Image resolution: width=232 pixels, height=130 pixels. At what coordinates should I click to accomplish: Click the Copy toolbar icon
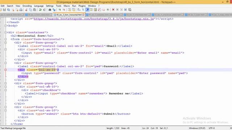pyautogui.click(x=30, y=10)
